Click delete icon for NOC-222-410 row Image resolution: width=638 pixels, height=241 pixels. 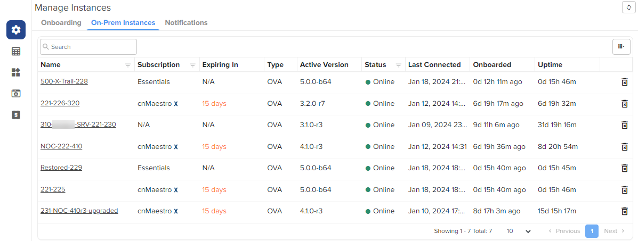coord(624,147)
